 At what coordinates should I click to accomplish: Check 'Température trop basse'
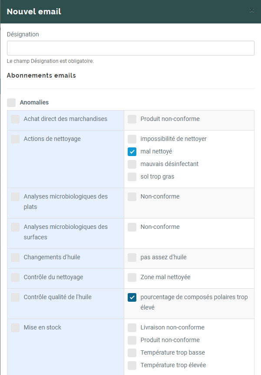click(x=132, y=352)
